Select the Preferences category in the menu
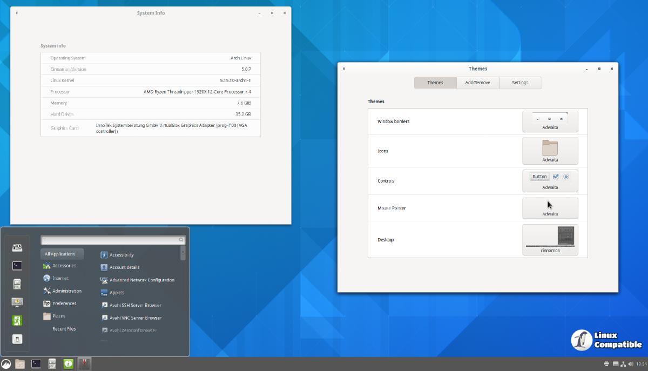Image resolution: width=648 pixels, height=371 pixels. tap(64, 303)
